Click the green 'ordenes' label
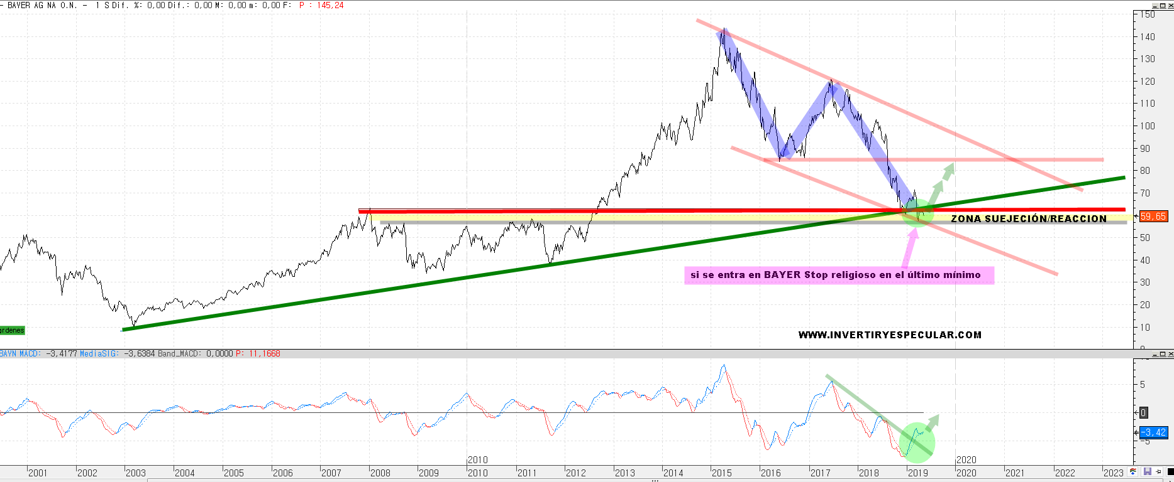Image resolution: width=1174 pixels, height=482 pixels. 12,330
